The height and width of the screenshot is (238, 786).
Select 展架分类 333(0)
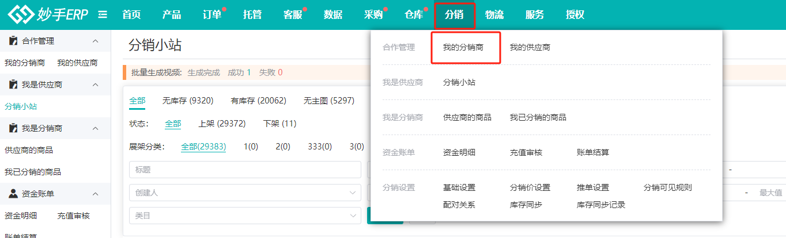(x=320, y=147)
